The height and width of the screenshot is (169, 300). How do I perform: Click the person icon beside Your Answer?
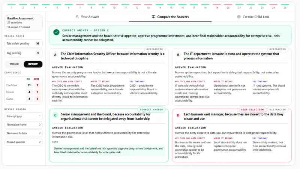[77, 17]
